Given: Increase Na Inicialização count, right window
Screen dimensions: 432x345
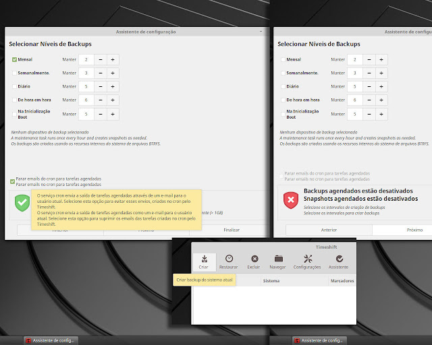Looking at the screenshot, I should pyautogui.click(x=381, y=114).
